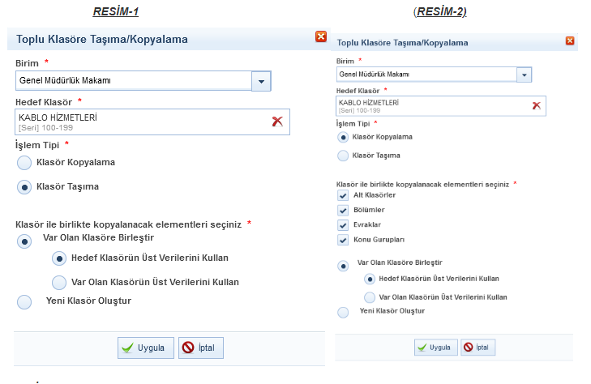
Task: Clear target folder with red X in left dialog
Action: tap(277, 122)
